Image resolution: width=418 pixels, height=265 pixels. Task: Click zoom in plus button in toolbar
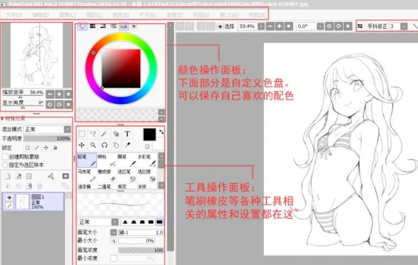(x=279, y=27)
